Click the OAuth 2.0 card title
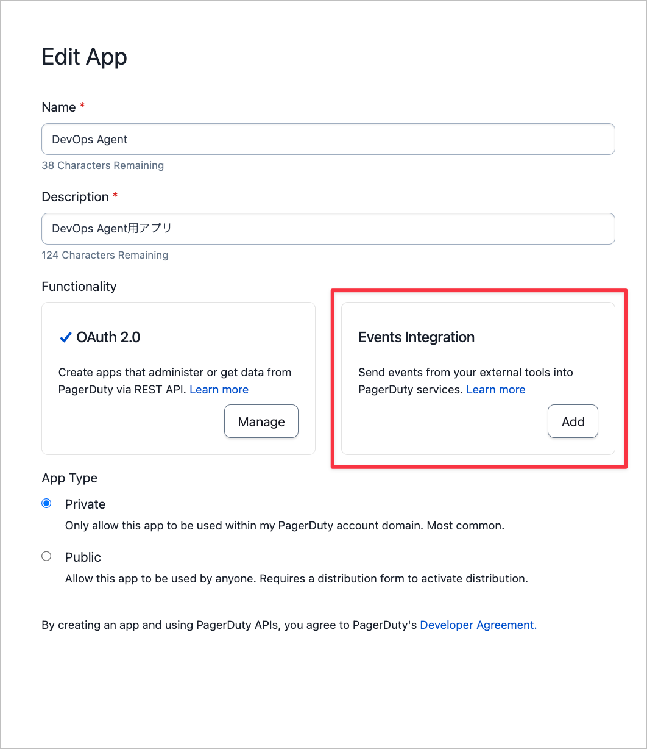The image size is (647, 749). [108, 337]
